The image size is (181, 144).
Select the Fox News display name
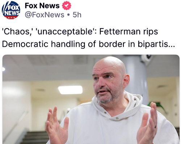pos(42,6)
